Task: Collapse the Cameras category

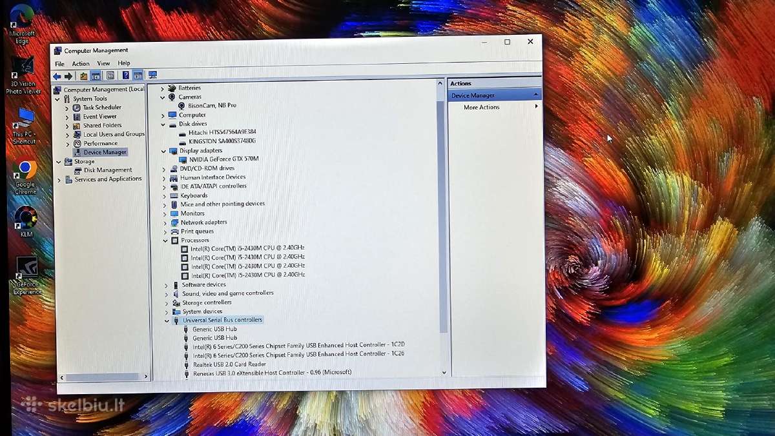Action: 163,97
